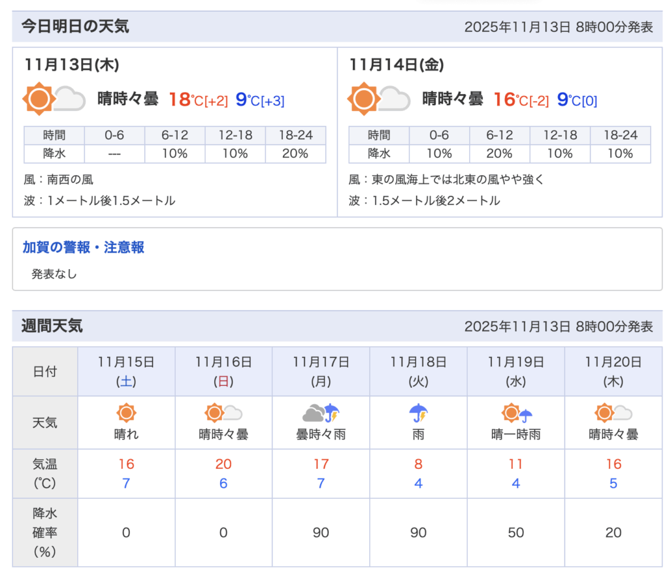Click the 発表なし warning status text
The height and width of the screenshot is (574, 669).
[x=54, y=274]
